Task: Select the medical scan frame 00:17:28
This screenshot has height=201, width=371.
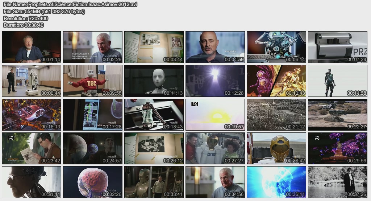Action: 93,115
